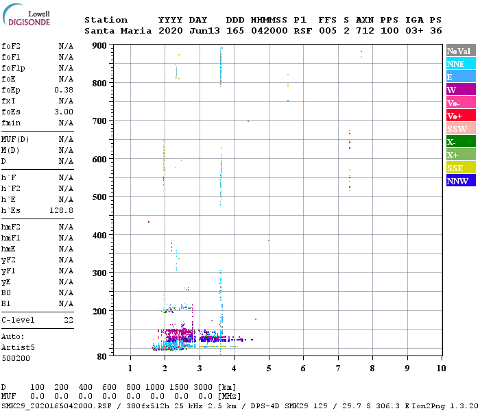Click the h`Es value 128.8
The height and width of the screenshot is (411, 480).
coord(61,210)
